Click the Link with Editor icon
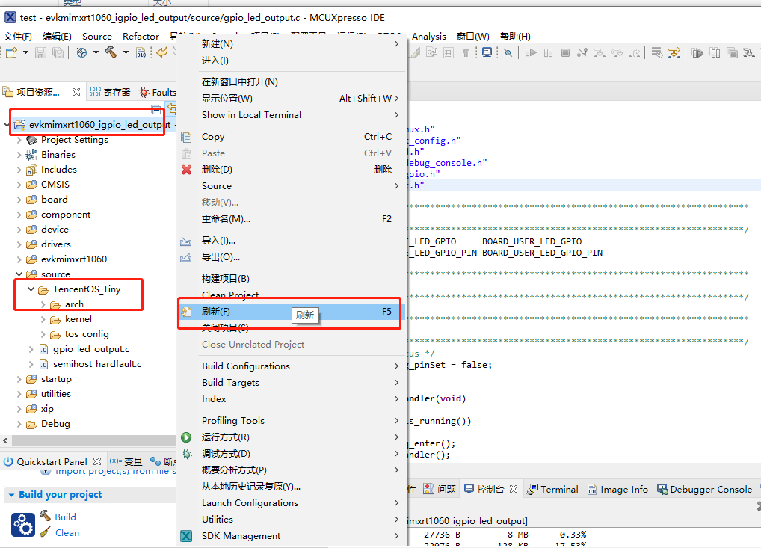This screenshot has height=548, width=761. [171, 108]
